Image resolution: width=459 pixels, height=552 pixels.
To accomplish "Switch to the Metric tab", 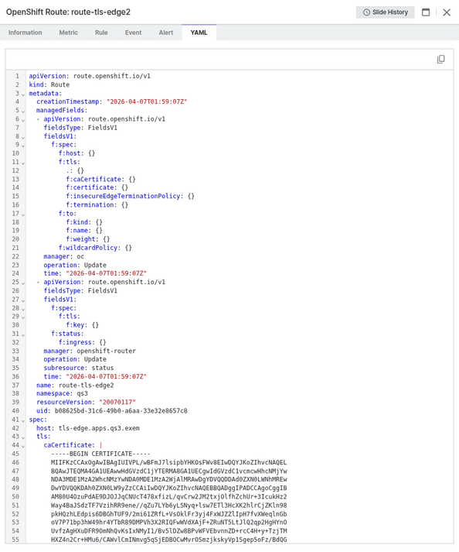I will tap(69, 33).
